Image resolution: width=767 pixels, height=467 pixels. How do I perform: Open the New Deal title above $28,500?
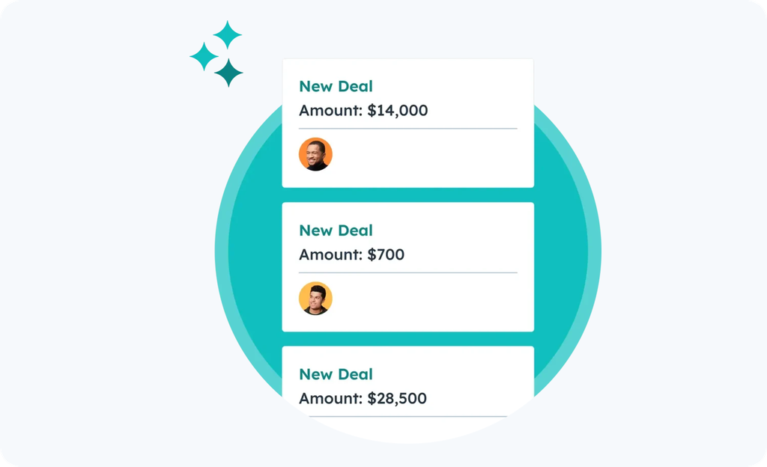coord(336,374)
